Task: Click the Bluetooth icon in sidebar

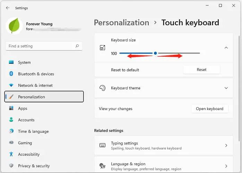Action: tap(11, 74)
